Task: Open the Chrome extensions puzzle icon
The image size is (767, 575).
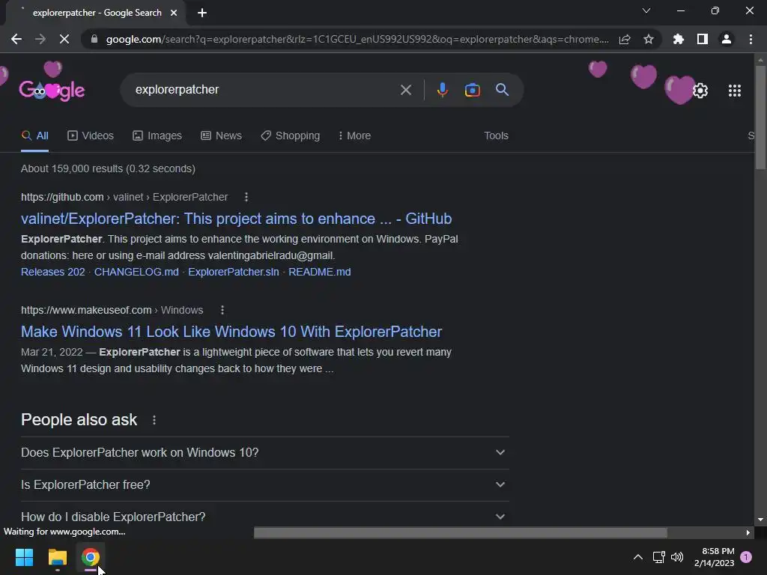Action: [678, 39]
